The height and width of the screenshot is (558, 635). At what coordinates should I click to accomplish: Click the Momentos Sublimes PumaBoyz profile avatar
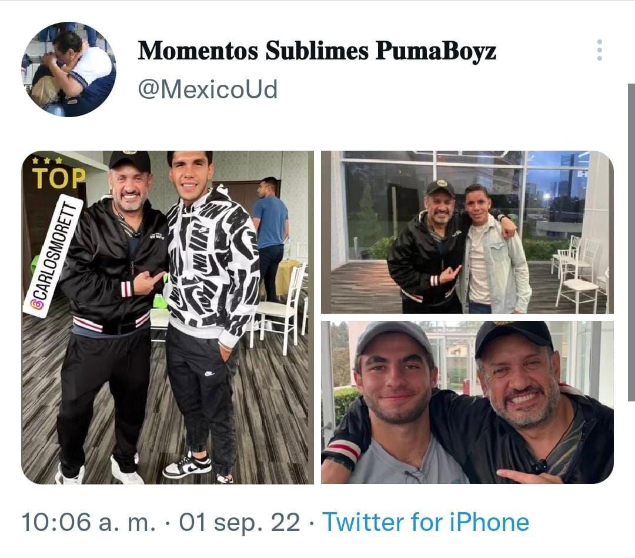point(69,69)
